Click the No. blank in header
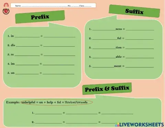Image resolution: width=165 pixels, height=128 pixels. 75,6
